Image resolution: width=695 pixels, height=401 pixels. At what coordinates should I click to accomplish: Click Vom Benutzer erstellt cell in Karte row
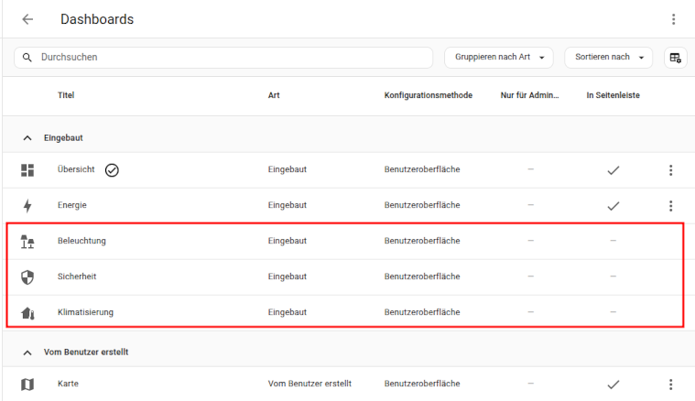pyautogui.click(x=309, y=384)
